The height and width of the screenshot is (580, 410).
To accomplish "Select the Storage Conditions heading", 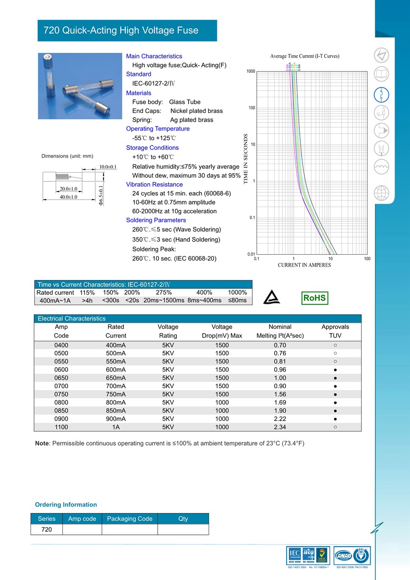I will click(x=152, y=148).
